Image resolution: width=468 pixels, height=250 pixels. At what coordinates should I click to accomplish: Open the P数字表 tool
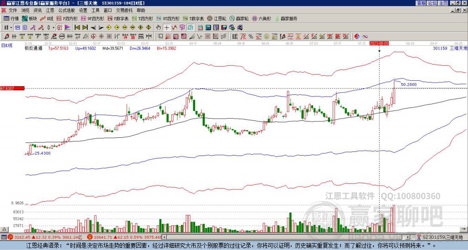[118, 18]
